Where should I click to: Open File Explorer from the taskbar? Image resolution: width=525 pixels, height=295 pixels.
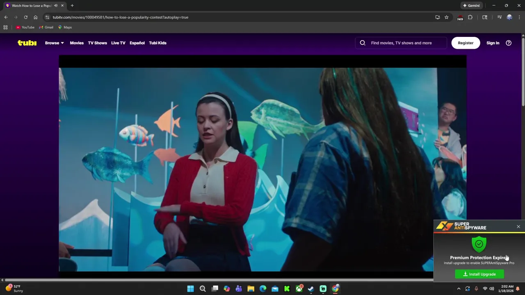pyautogui.click(x=251, y=289)
